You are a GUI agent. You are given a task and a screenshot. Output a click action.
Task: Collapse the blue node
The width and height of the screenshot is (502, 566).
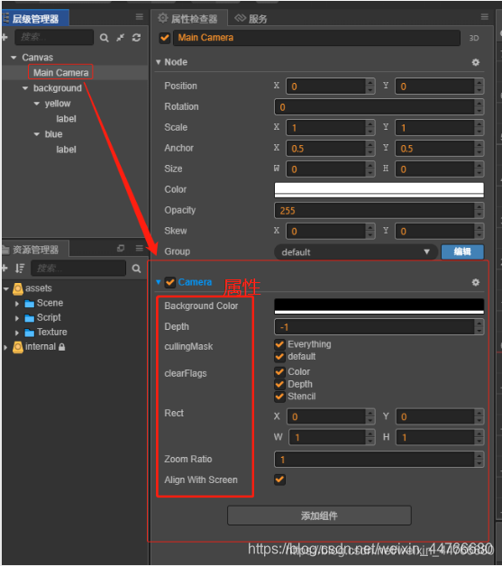point(36,134)
